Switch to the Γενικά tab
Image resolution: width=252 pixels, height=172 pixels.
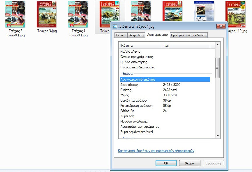click(x=121, y=35)
